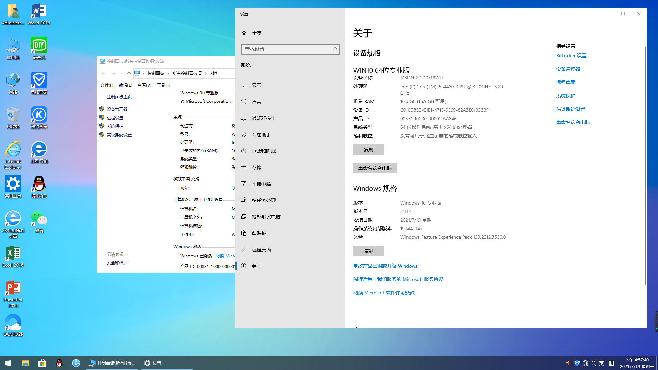The width and height of the screenshot is (658, 370).
Task: Select 平板电脑 in Settings sidebar
Action: point(290,184)
